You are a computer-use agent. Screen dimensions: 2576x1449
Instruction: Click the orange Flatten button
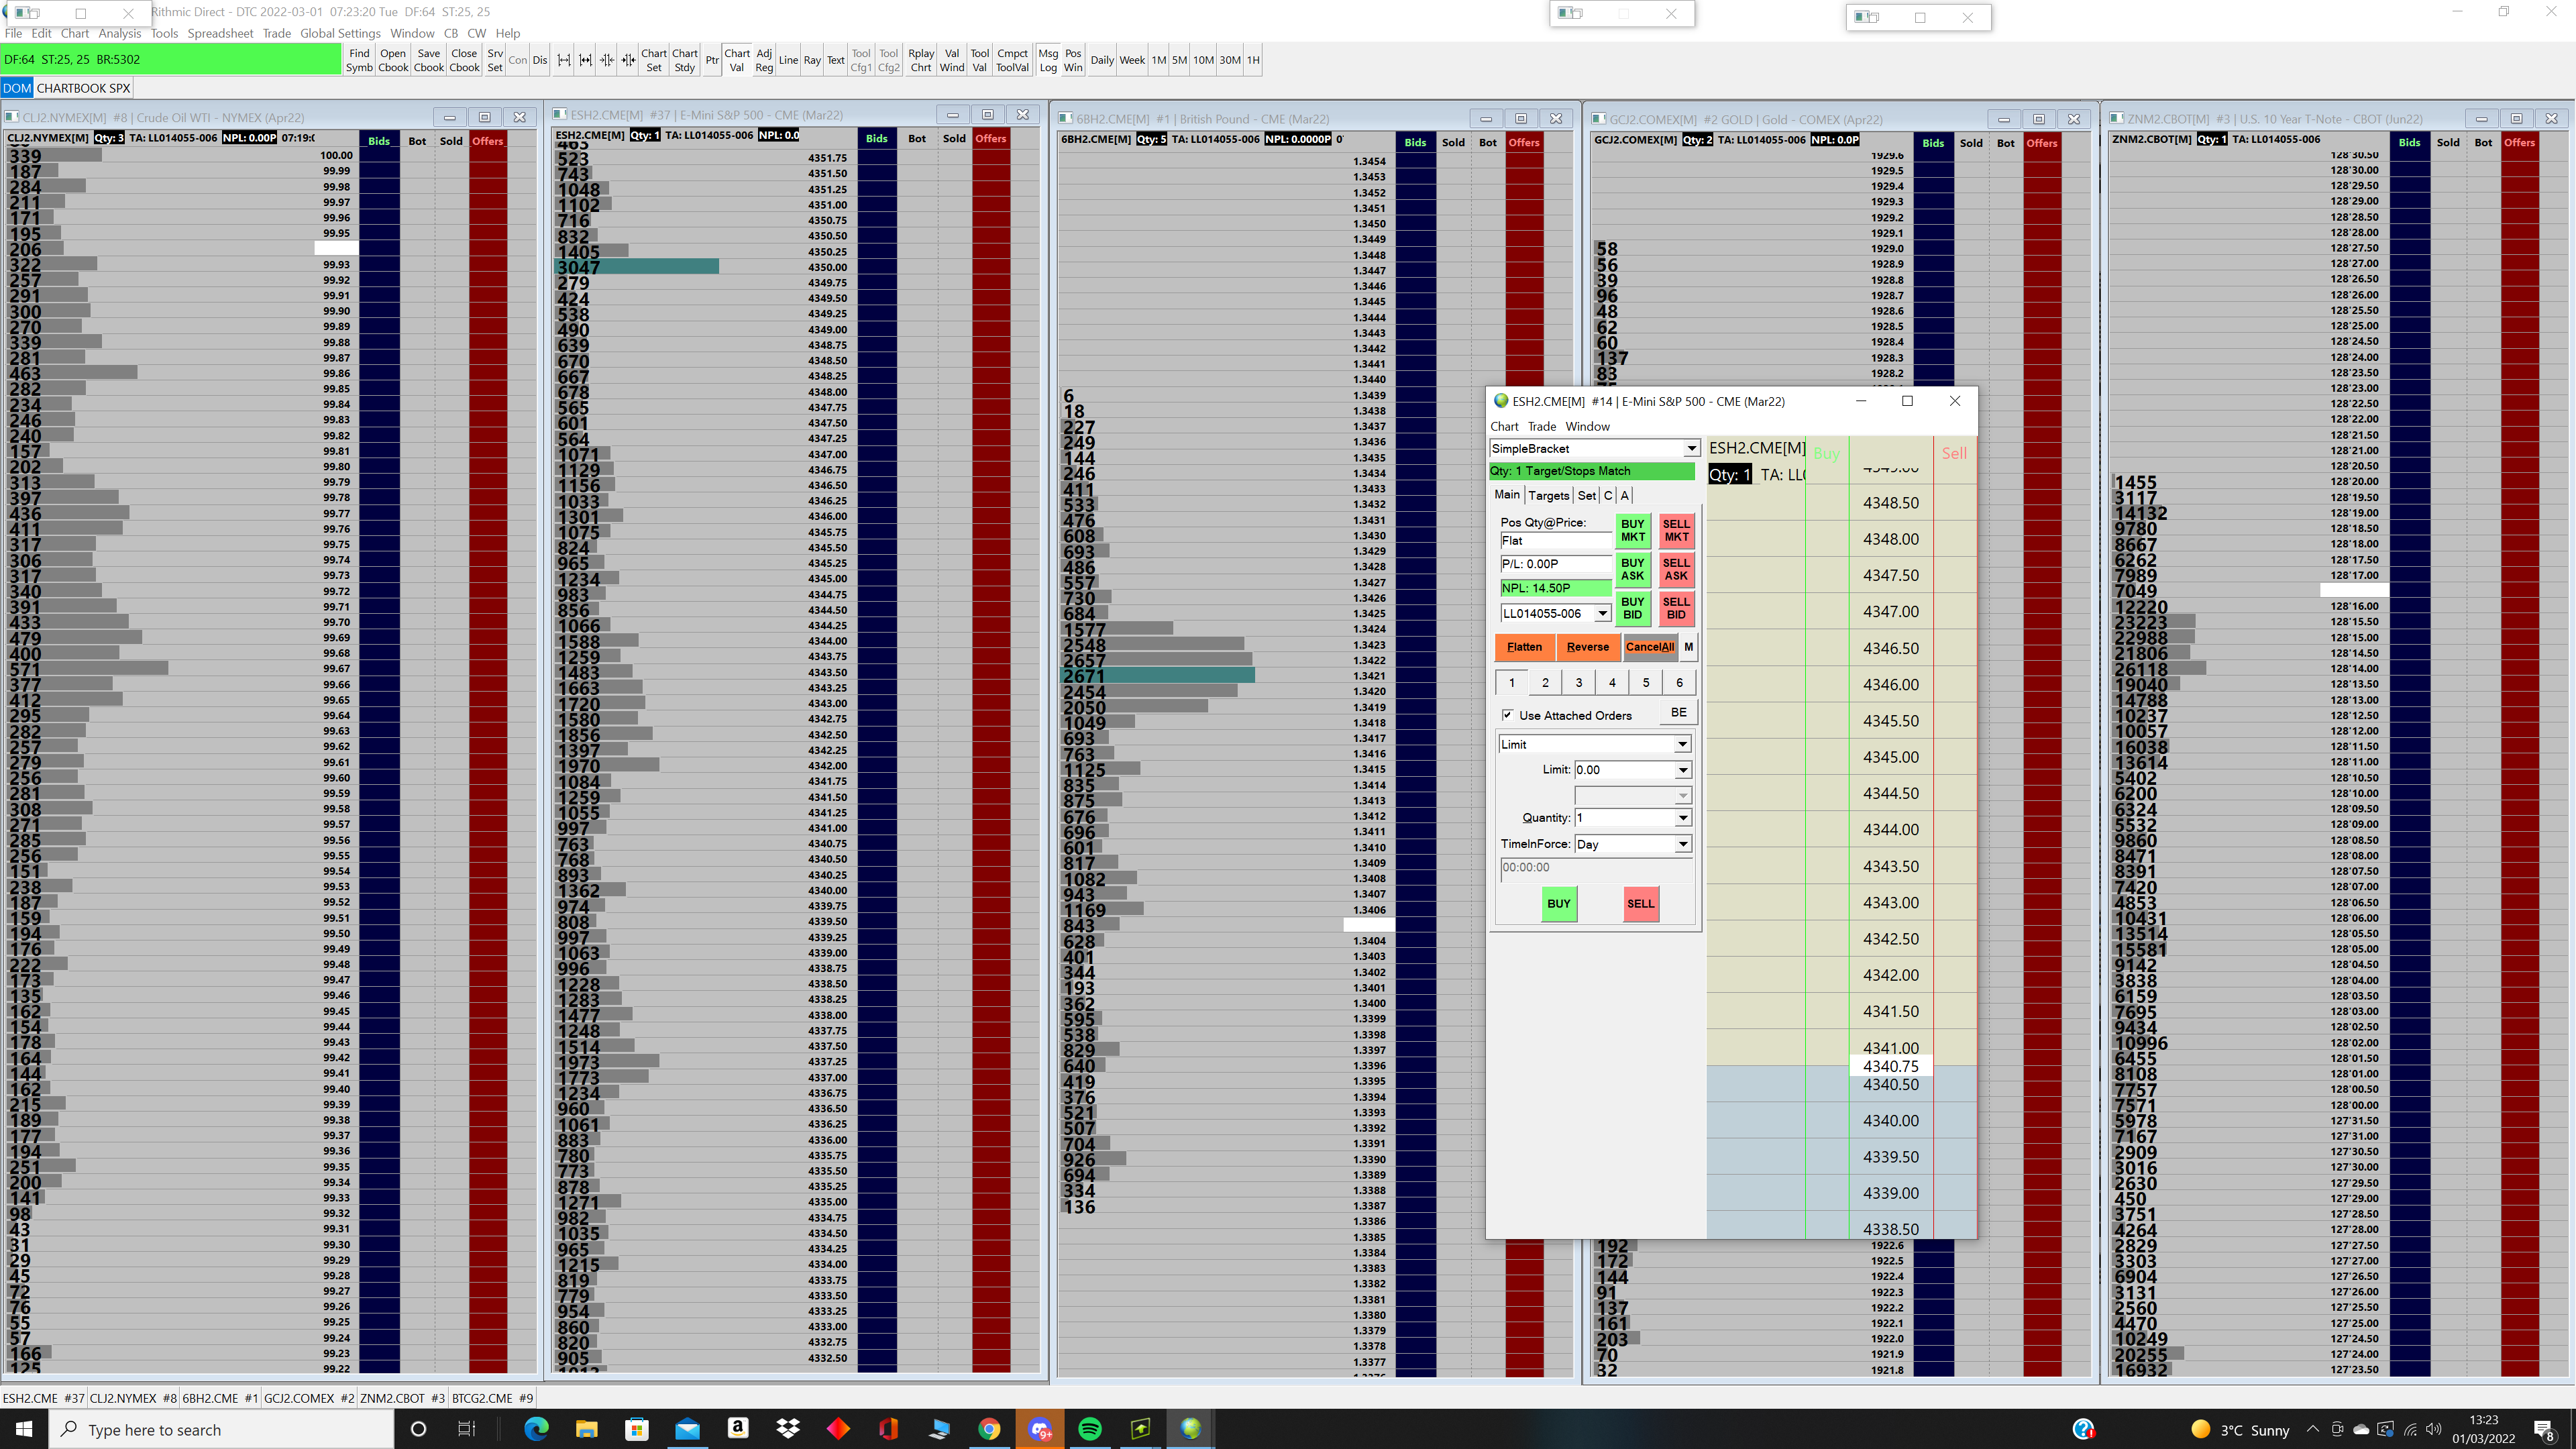pyautogui.click(x=1524, y=647)
